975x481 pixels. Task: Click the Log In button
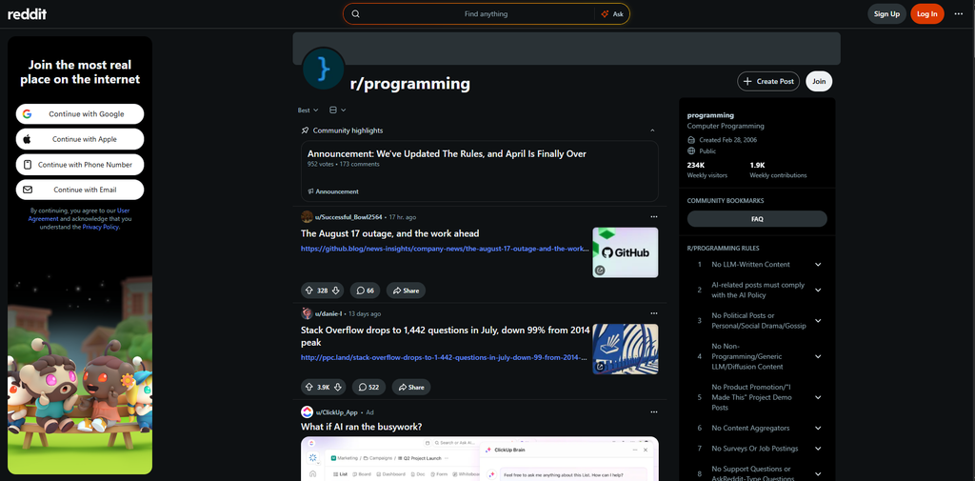(927, 13)
